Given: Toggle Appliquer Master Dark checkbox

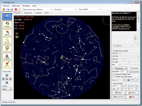Looking at the screenshot, I should [113, 74].
